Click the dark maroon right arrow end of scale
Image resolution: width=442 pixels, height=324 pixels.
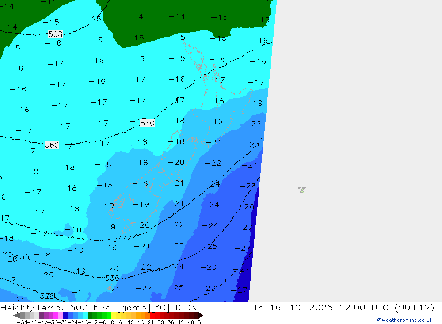pyautogui.click(x=201, y=316)
